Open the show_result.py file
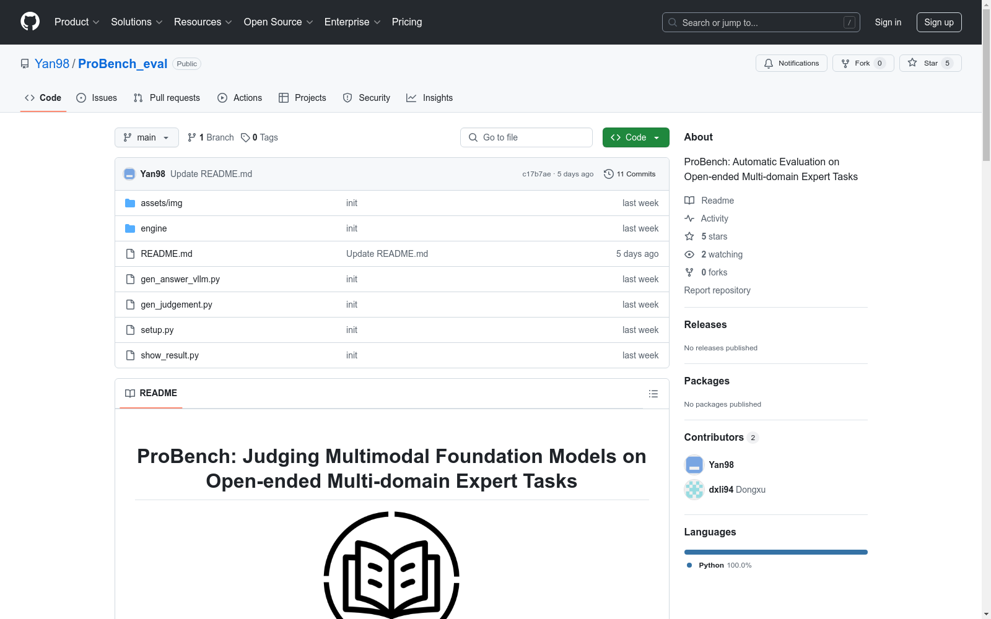Screen dimensions: 991x619 click(170, 355)
